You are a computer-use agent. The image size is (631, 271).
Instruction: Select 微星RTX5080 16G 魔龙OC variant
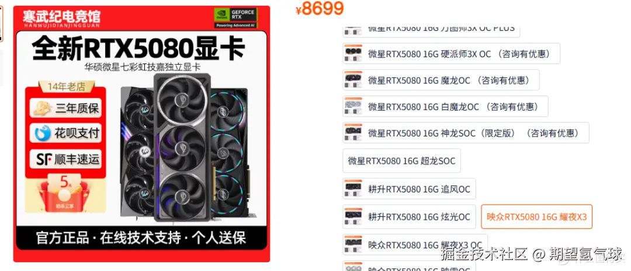pos(441,80)
